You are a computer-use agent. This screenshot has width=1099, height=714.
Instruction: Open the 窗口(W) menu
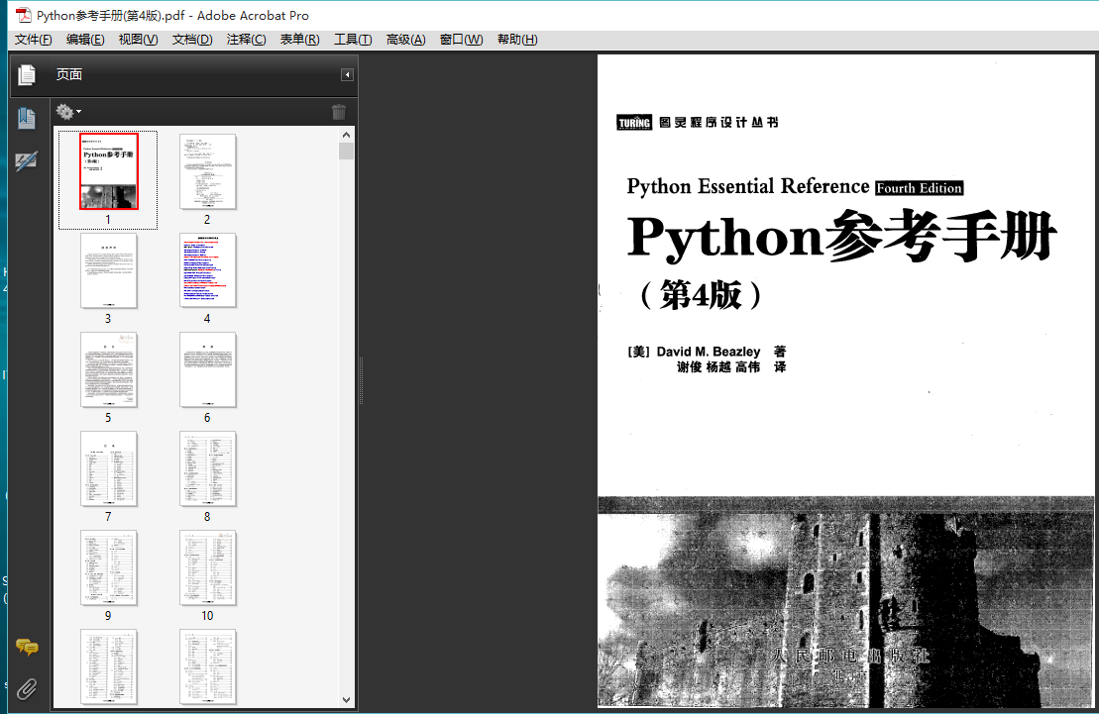click(x=461, y=40)
